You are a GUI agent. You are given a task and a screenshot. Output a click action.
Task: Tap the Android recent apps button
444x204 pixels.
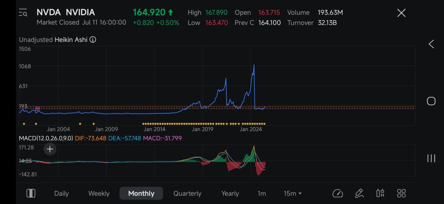431,158
